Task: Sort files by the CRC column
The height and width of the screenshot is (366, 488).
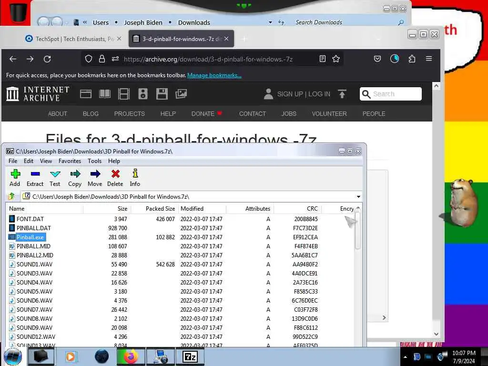Action: point(297,209)
